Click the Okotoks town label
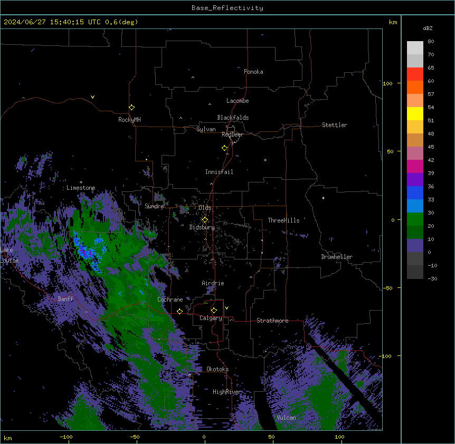The width and height of the screenshot is (455, 444). [x=217, y=369]
